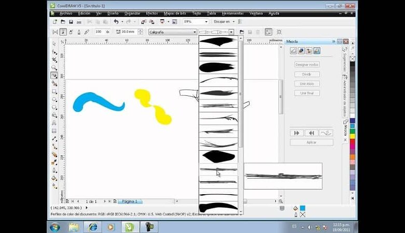This screenshot has height=233, width=405.
Task: Activate the Calligraphic mode in property bar
Action: point(79,32)
